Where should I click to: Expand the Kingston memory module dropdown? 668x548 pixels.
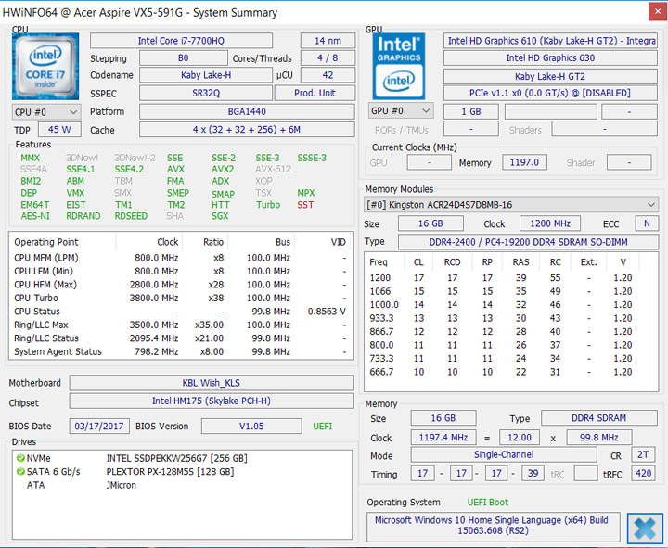pyautogui.click(x=510, y=204)
